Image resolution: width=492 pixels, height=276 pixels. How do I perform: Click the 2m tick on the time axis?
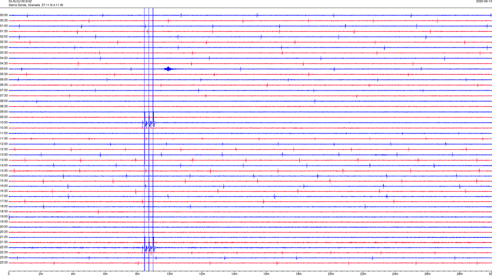41,274
